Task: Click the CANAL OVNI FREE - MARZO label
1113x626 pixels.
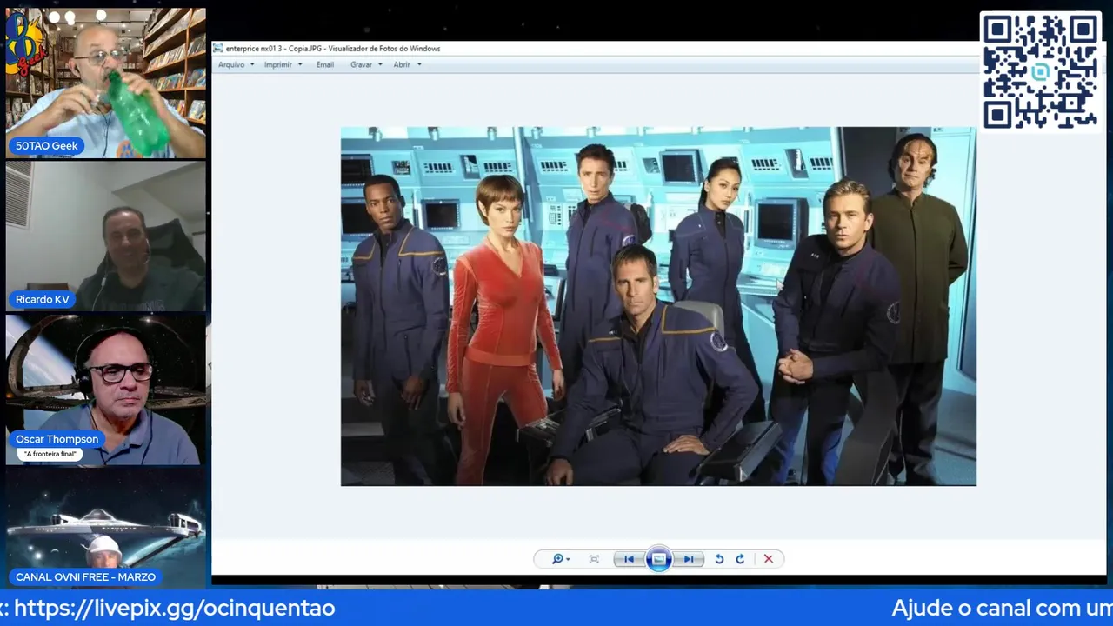Action: [x=85, y=576]
